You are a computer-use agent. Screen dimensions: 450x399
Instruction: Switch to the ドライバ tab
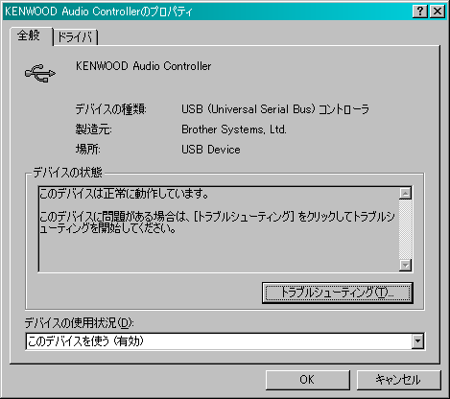(x=76, y=37)
